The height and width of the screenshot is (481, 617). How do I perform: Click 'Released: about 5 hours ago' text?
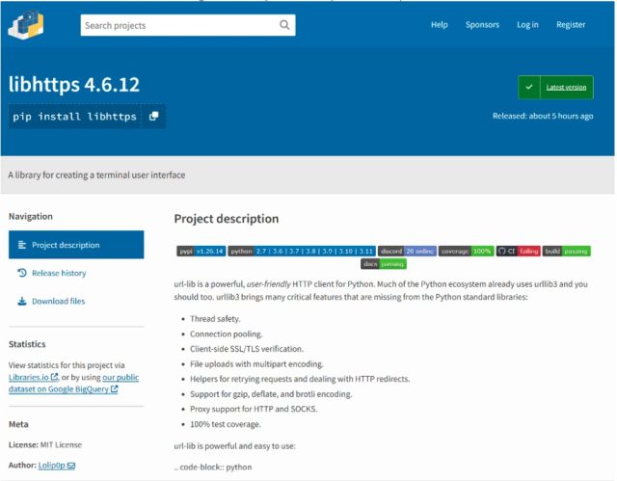click(x=543, y=116)
